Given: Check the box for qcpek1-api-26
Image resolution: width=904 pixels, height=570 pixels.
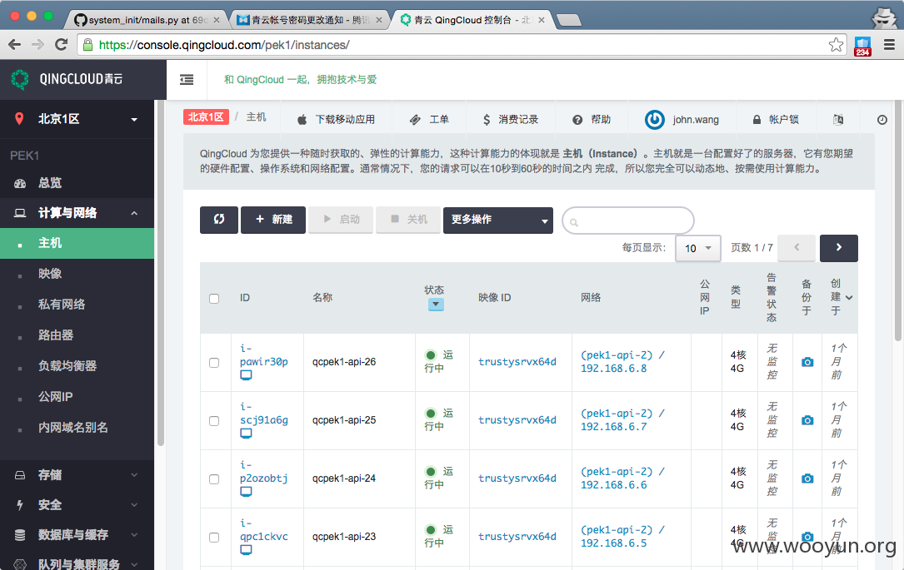Looking at the screenshot, I should tap(214, 363).
